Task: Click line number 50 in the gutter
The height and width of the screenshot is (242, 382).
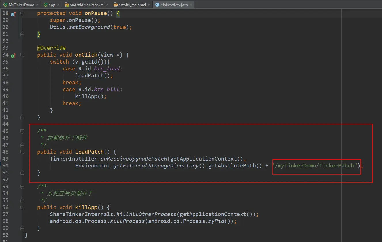Action: 5,166
